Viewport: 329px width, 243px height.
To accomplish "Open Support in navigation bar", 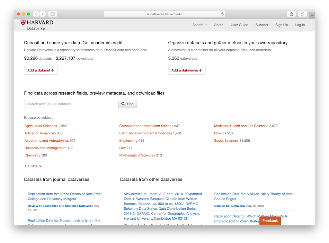I will click(x=262, y=25).
